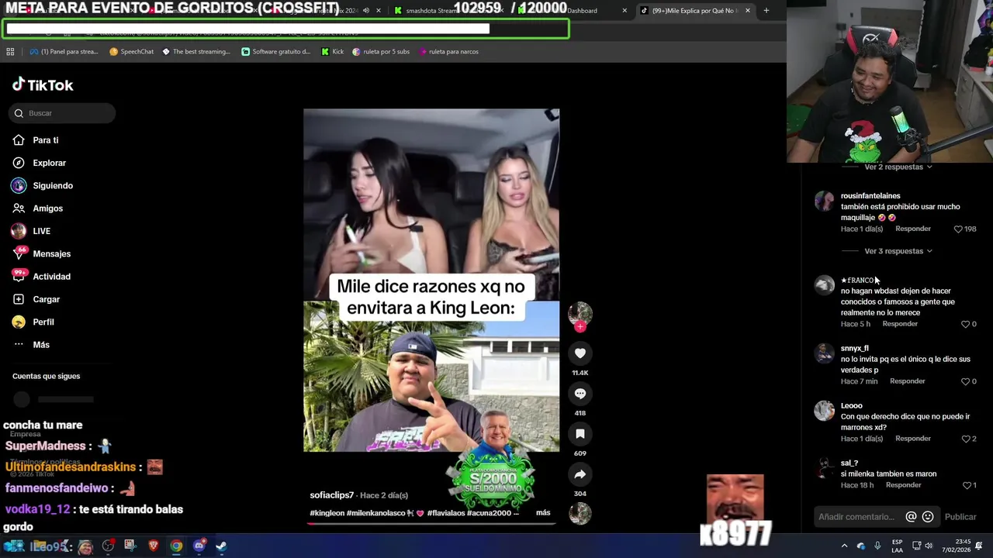The height and width of the screenshot is (558, 993).
Task: Open the creator avatar beside video
Action: [580, 313]
